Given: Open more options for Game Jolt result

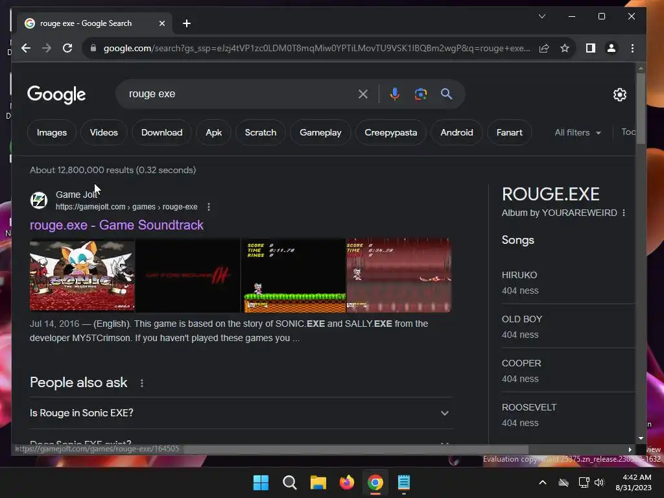Looking at the screenshot, I should 208,207.
